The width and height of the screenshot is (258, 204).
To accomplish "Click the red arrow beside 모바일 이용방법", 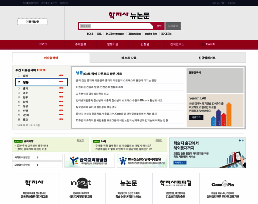I will [x=38, y=165].
